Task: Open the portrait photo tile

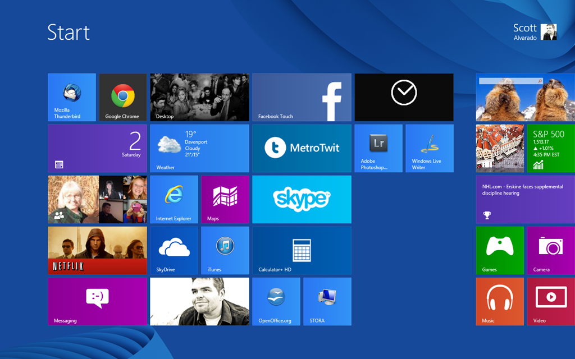Action: click(x=199, y=301)
